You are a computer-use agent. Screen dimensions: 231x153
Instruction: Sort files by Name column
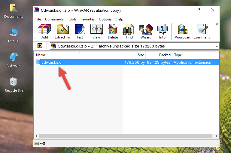click(x=79, y=55)
